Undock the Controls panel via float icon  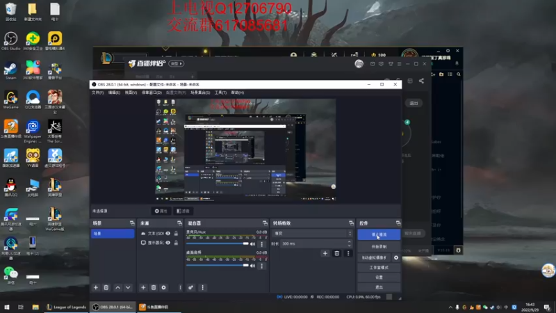[398, 223]
